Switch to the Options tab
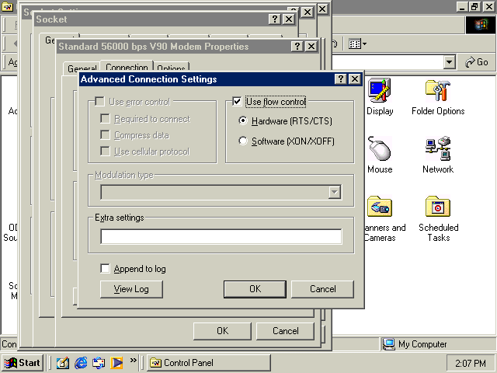 [x=171, y=68]
